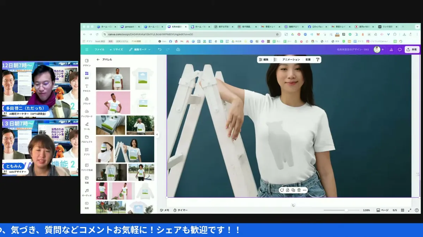This screenshot has width=423, height=237.
Task: Adjust the zoom slider handle
Action: click(346, 210)
